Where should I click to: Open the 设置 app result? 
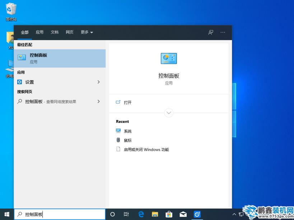60,82
